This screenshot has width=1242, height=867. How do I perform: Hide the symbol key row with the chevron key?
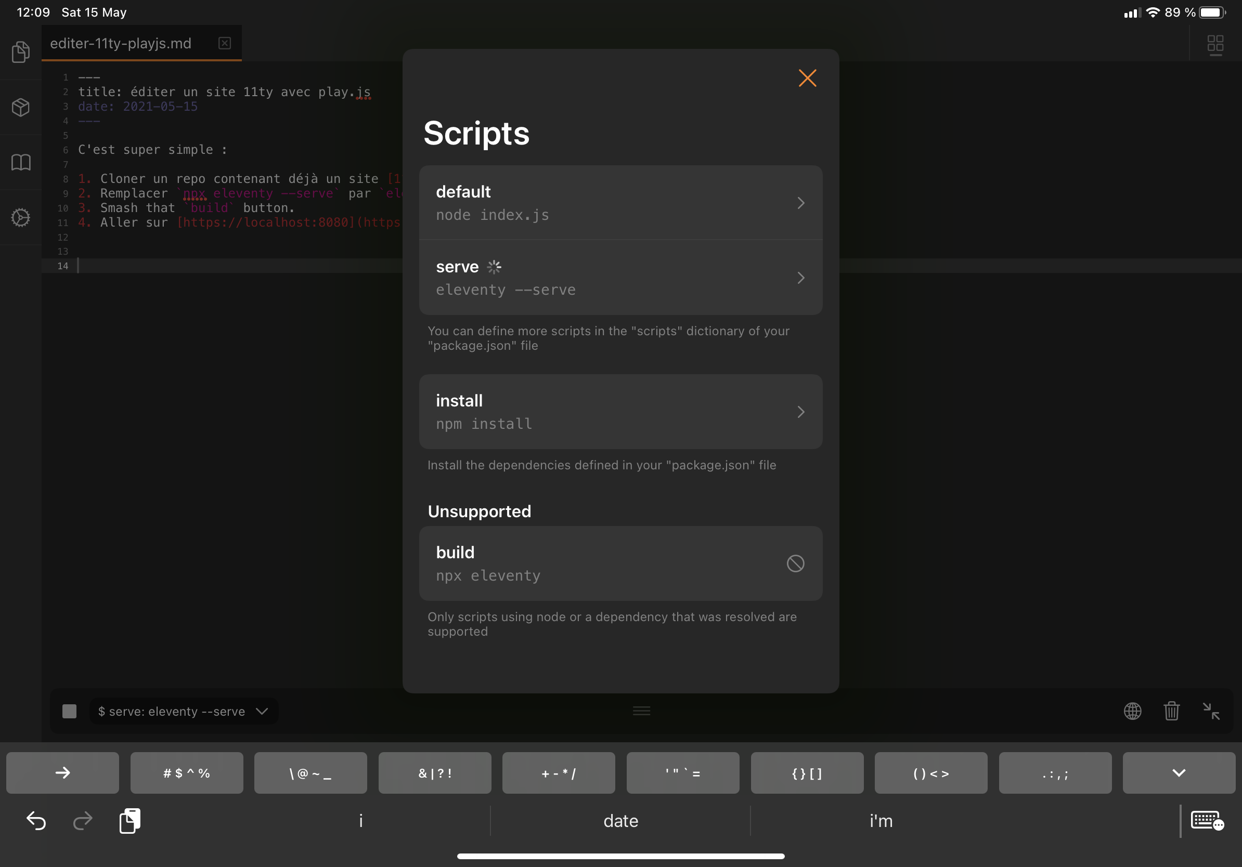point(1178,773)
